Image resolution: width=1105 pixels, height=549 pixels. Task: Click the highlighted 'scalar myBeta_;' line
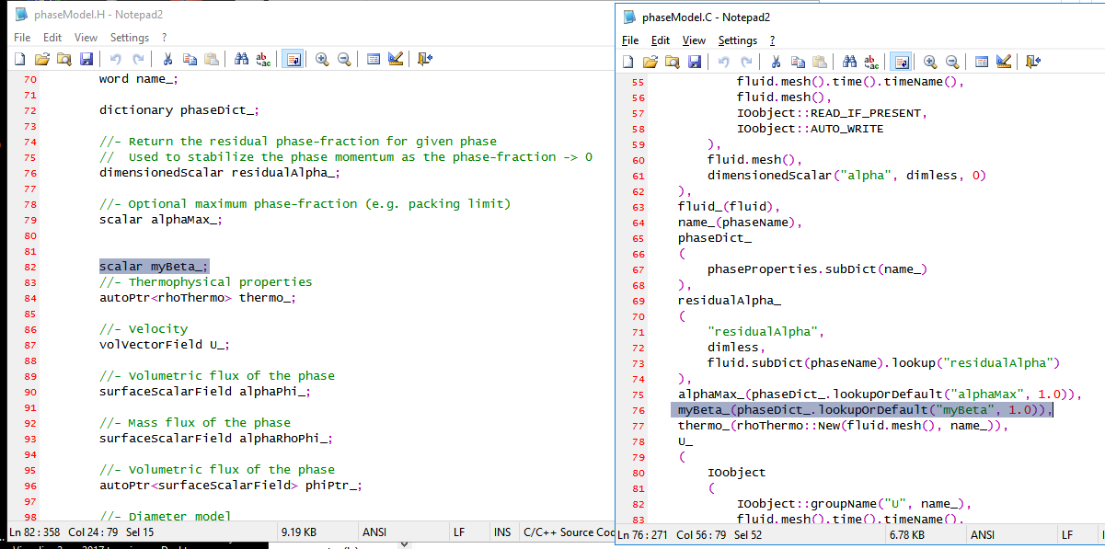coord(154,266)
